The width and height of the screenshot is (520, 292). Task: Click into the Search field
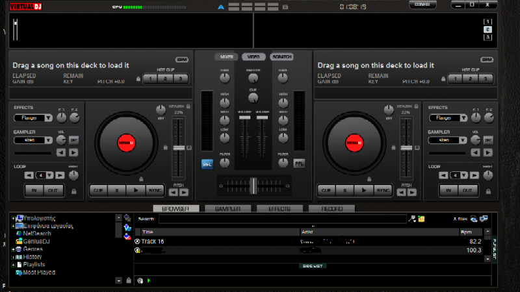click(x=282, y=219)
